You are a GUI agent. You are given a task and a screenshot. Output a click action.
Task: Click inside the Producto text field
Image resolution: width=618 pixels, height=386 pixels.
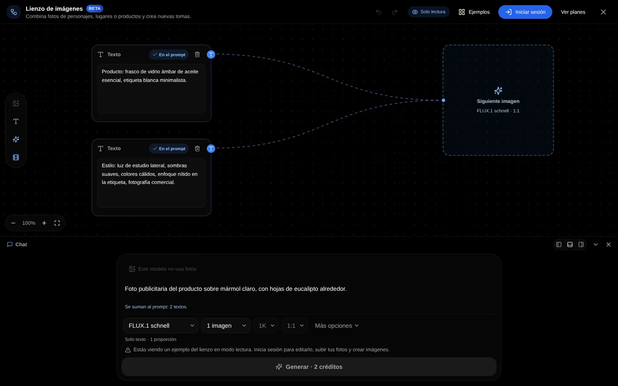(x=151, y=89)
